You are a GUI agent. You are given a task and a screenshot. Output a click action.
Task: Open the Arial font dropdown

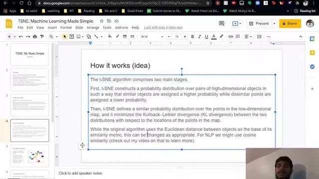pos(152,36)
